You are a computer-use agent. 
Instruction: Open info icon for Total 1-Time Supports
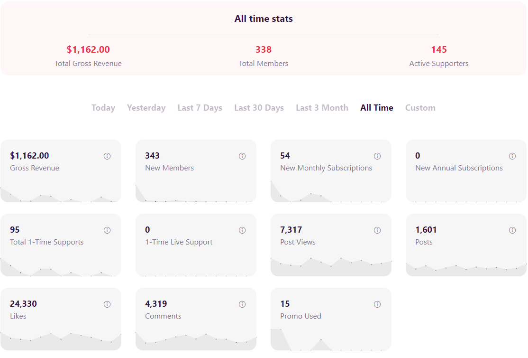[x=107, y=230]
